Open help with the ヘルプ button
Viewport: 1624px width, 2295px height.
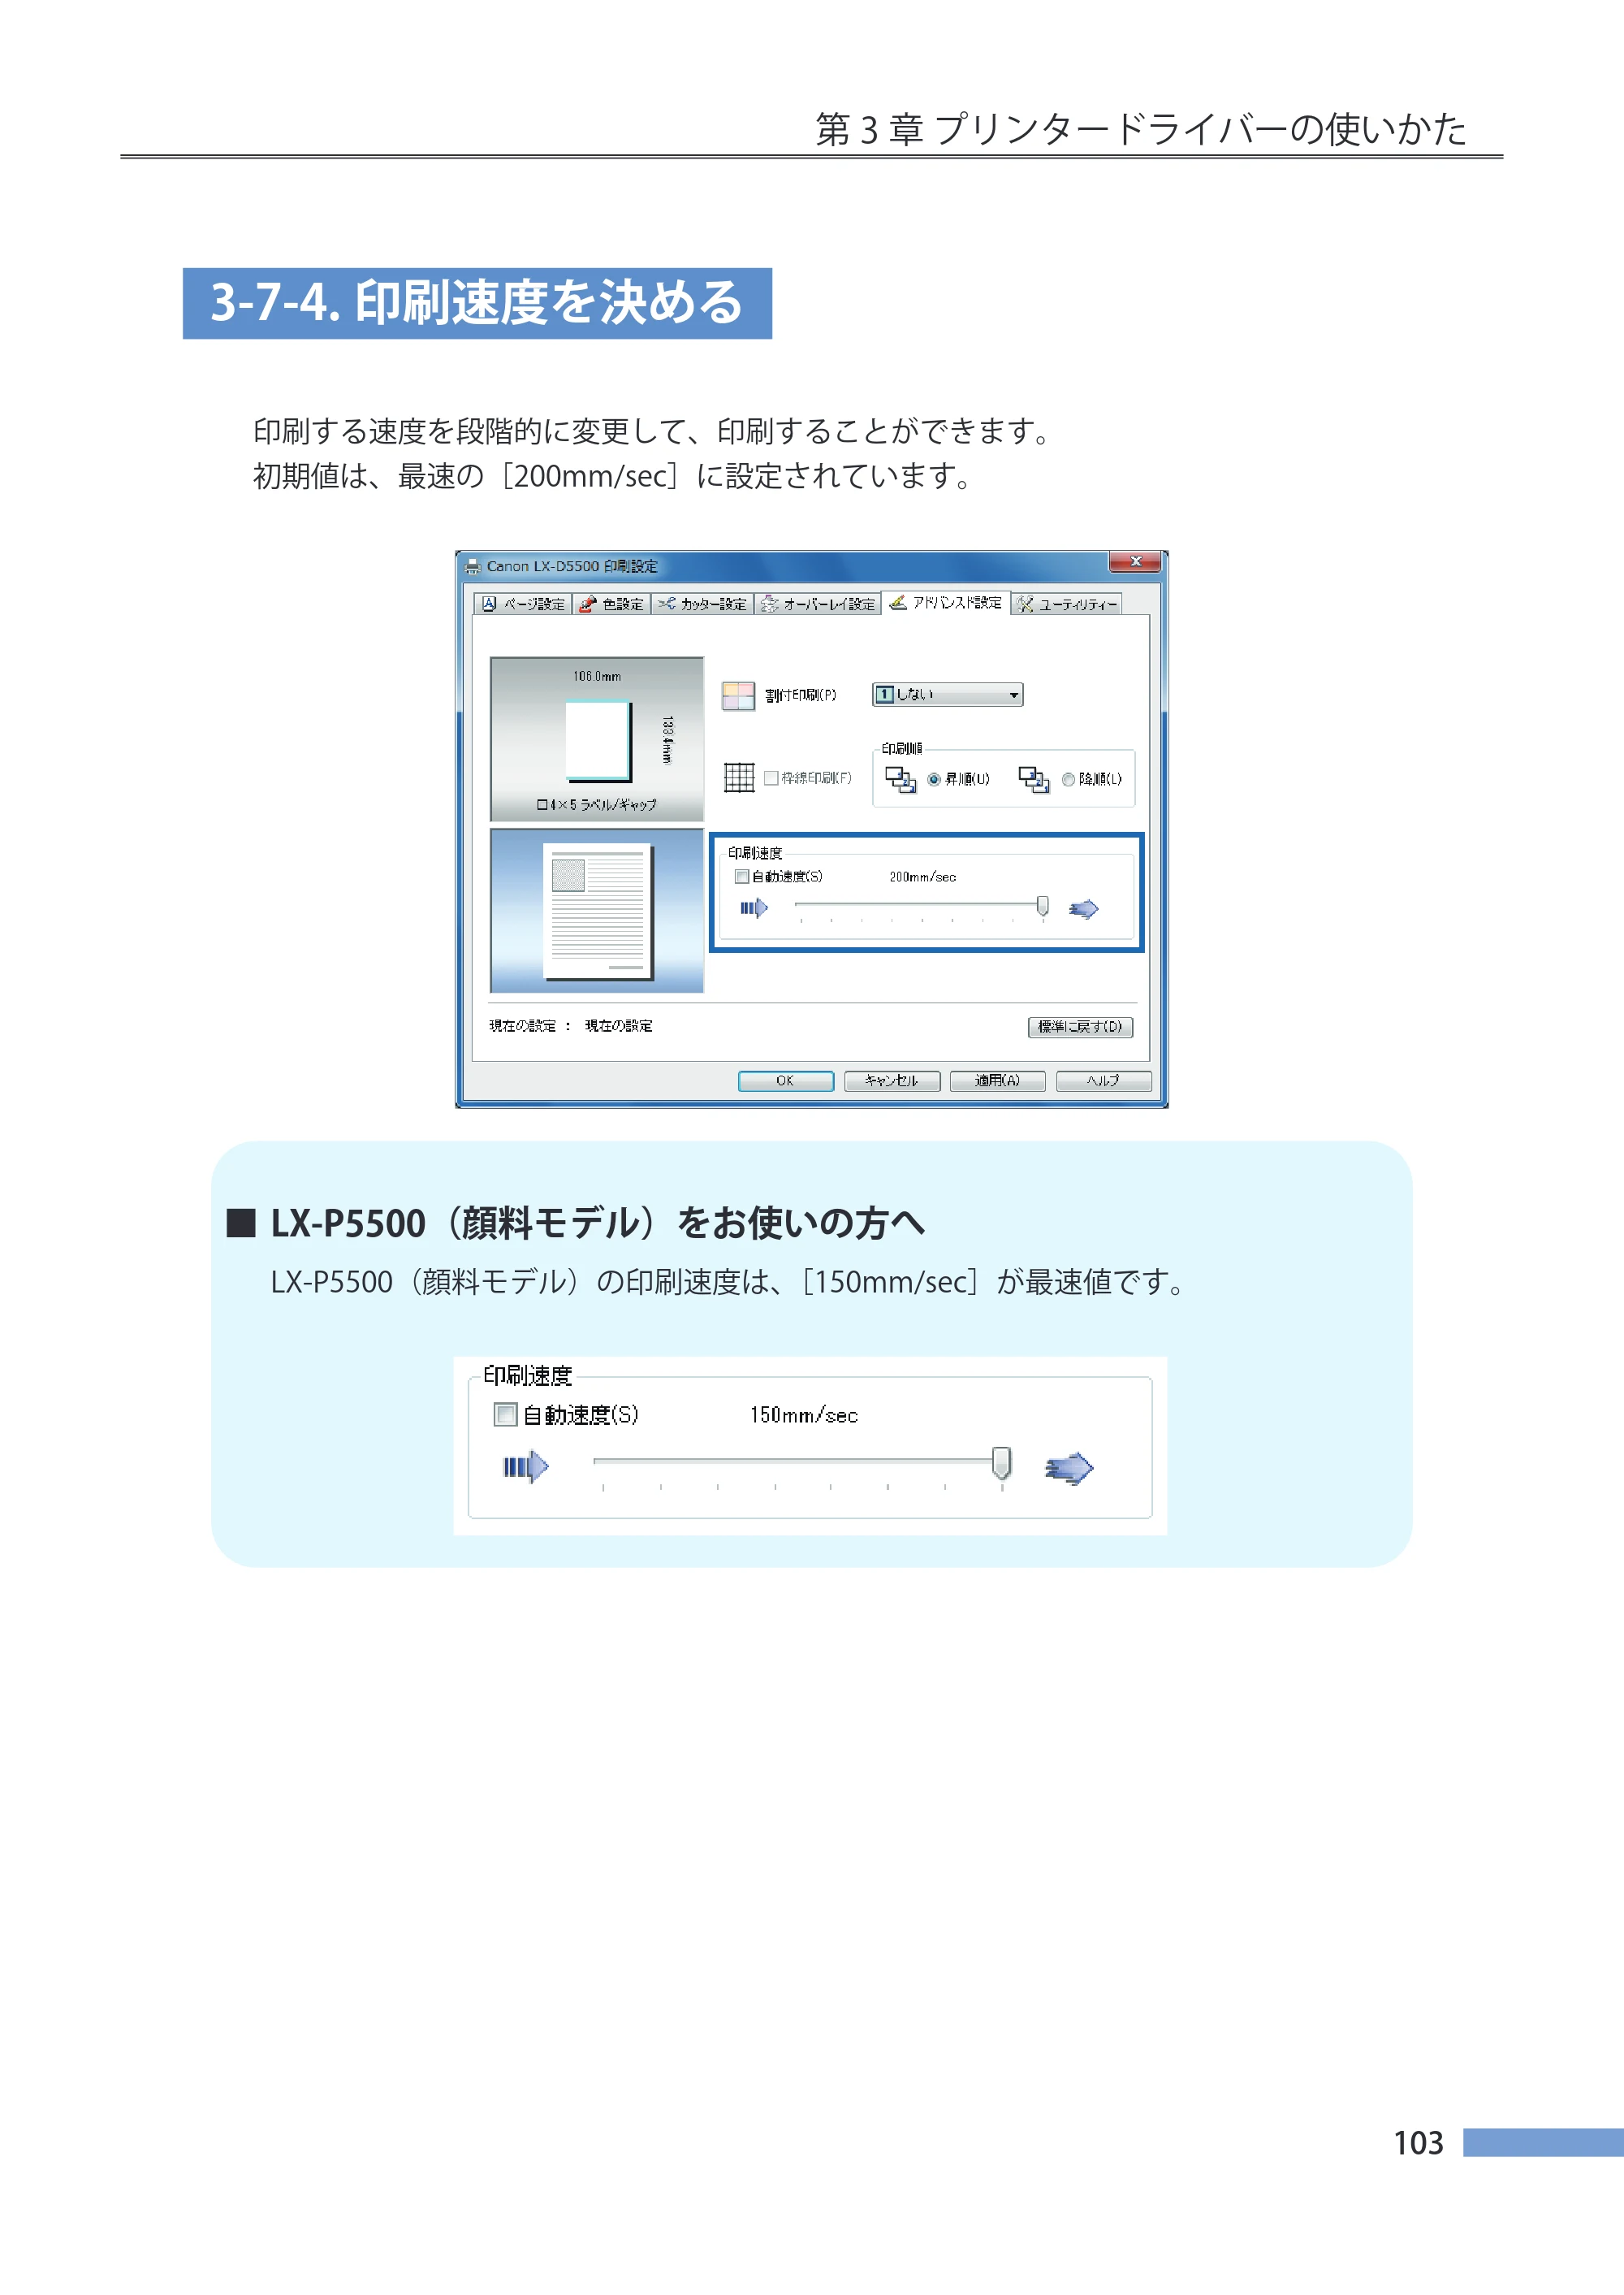[1103, 1080]
